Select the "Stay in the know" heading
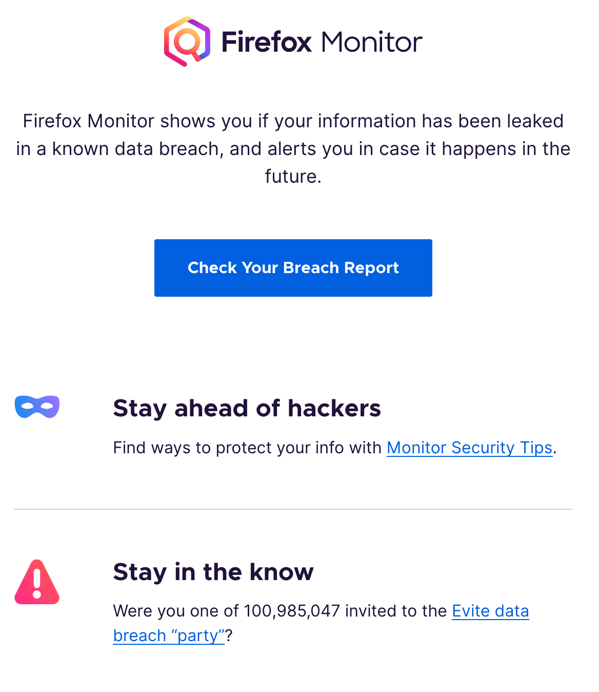This screenshot has width=599, height=692. [x=213, y=572]
